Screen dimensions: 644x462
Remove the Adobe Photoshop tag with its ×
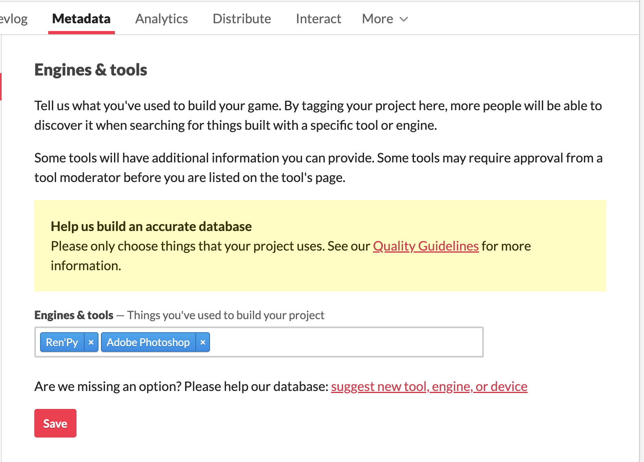click(x=203, y=342)
